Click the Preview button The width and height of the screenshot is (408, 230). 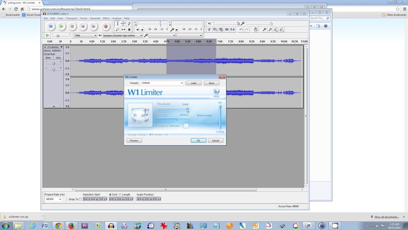point(134,141)
